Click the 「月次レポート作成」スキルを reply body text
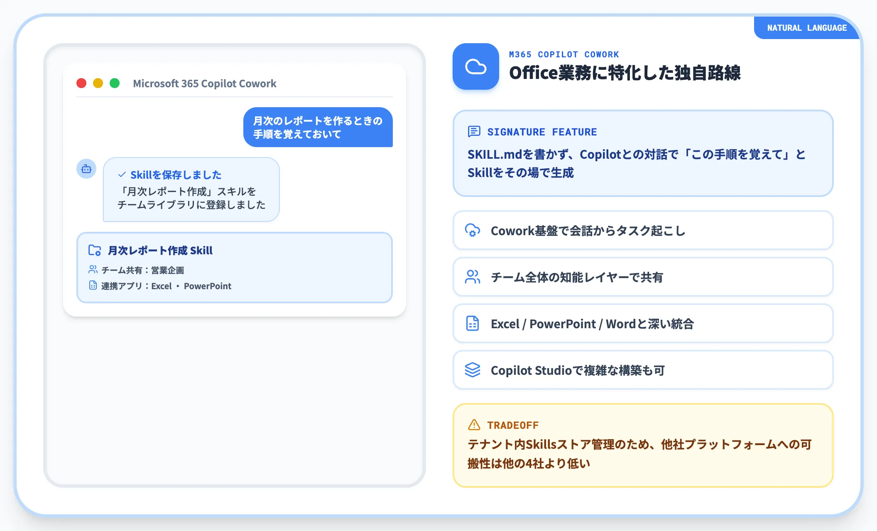This screenshot has width=877, height=531. (191, 198)
